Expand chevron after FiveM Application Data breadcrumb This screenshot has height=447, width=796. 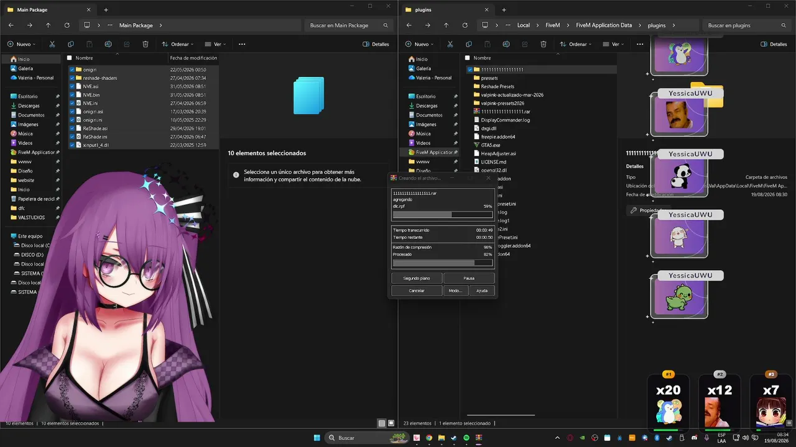click(x=639, y=25)
